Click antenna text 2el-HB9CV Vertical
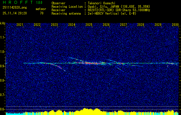The width and height of the screenshot is (181, 115). (x=103, y=14)
